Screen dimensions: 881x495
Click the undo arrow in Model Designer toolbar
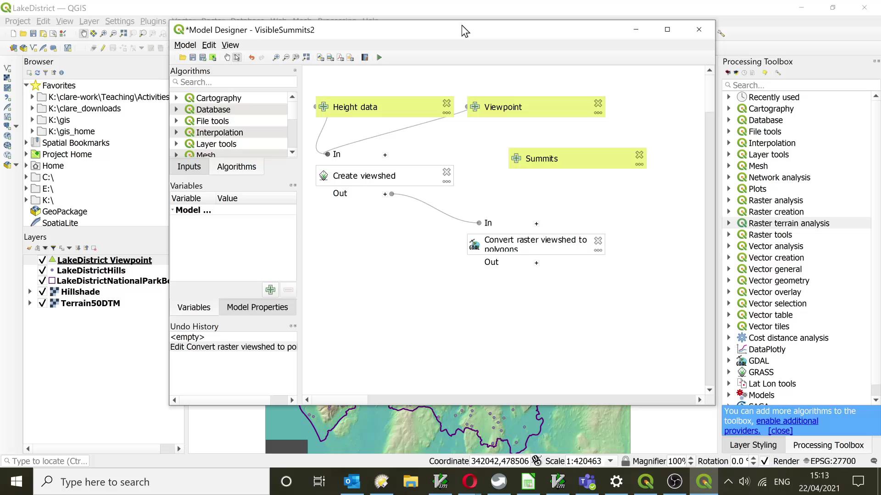pos(251,57)
